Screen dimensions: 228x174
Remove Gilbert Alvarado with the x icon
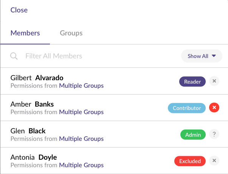214,81
